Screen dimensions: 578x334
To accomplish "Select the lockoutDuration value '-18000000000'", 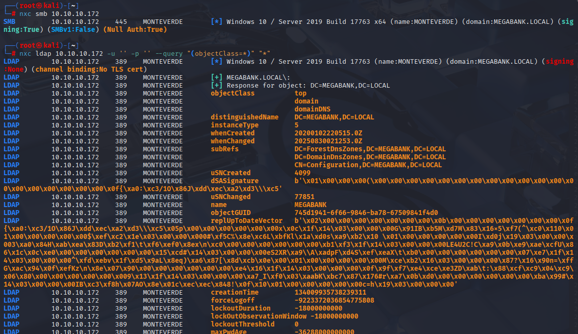I will [318, 308].
